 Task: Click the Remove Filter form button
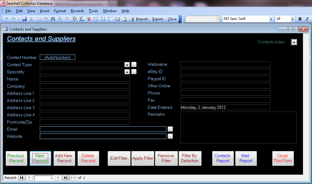166,158
